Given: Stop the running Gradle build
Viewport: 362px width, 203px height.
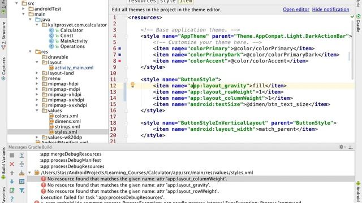Looking at the screenshot, I should [12, 156].
